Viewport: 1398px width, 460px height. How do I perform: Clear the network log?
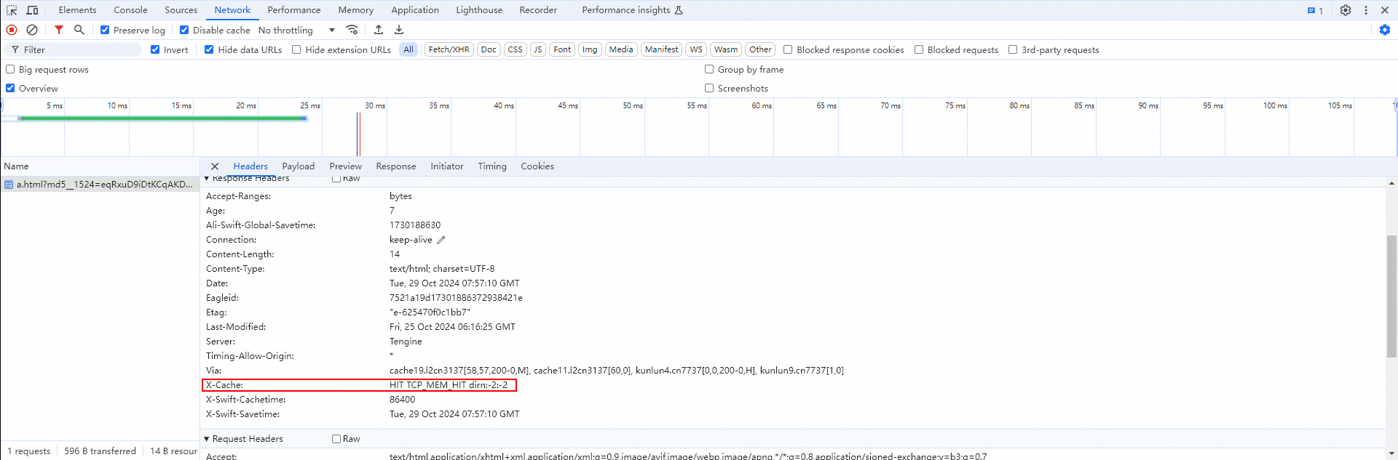coord(32,30)
